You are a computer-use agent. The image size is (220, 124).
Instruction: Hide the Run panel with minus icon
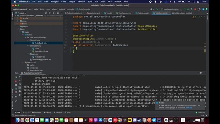click(204, 73)
